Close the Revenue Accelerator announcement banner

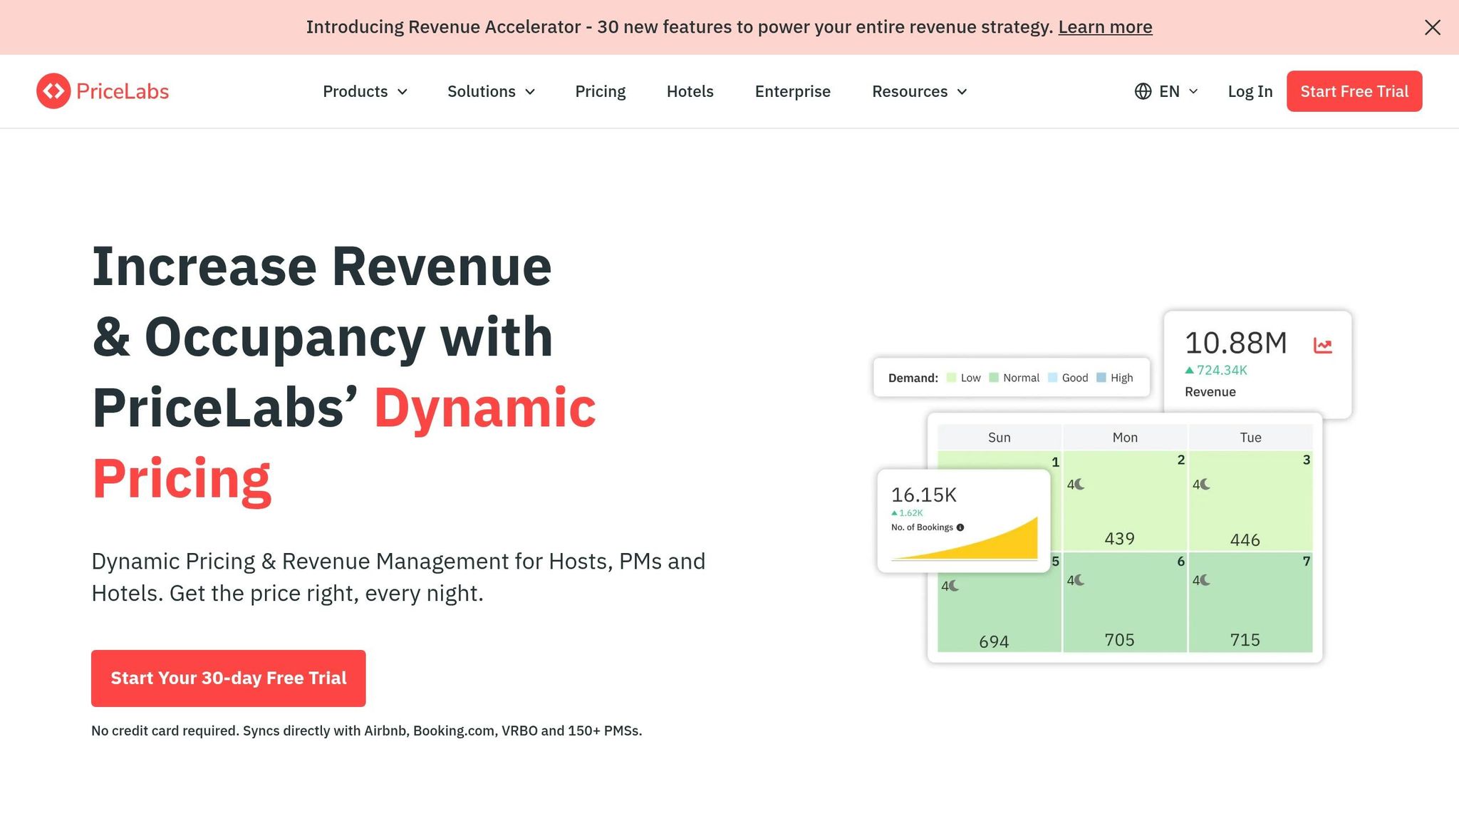pyautogui.click(x=1432, y=27)
